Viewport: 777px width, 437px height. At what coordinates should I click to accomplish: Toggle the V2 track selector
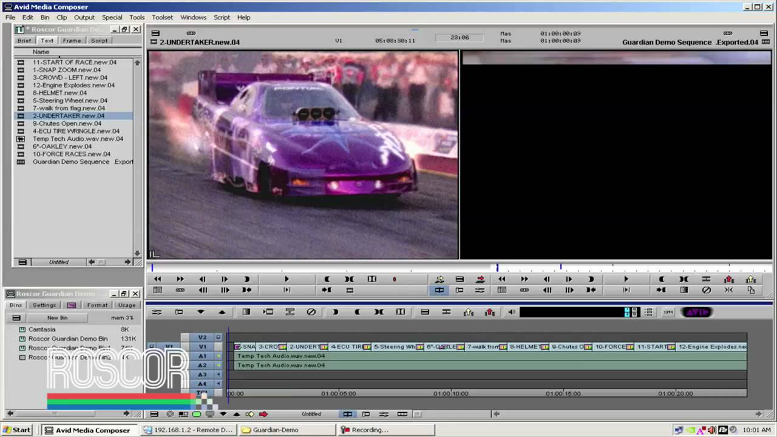[x=202, y=337]
